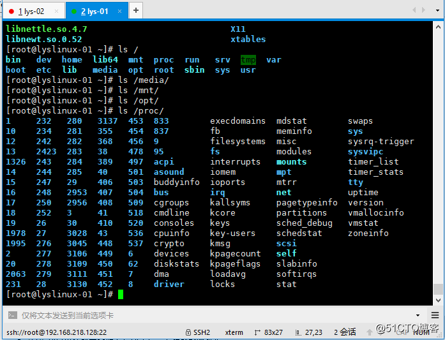Screen dimensions: 445x340
Task: Focus the send text input field
Action: (x=216, y=315)
